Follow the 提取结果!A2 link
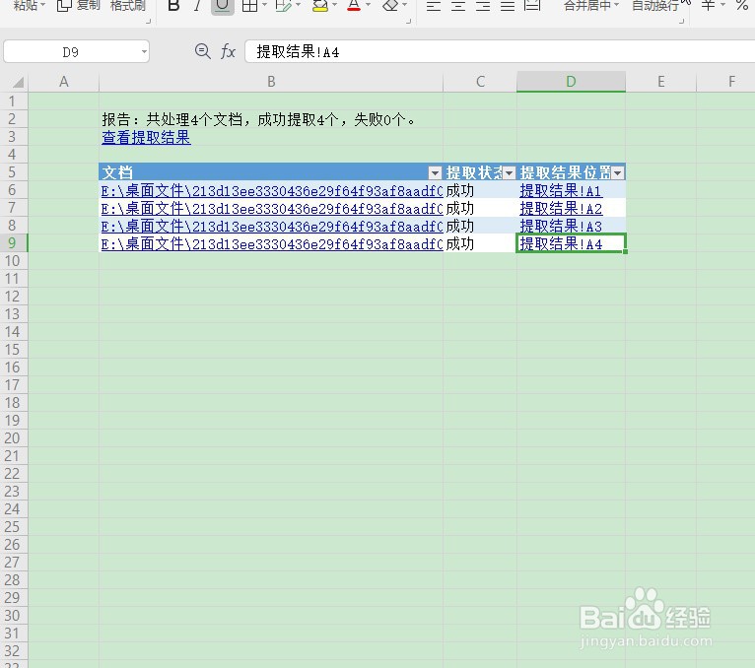755x668 pixels. pos(561,209)
